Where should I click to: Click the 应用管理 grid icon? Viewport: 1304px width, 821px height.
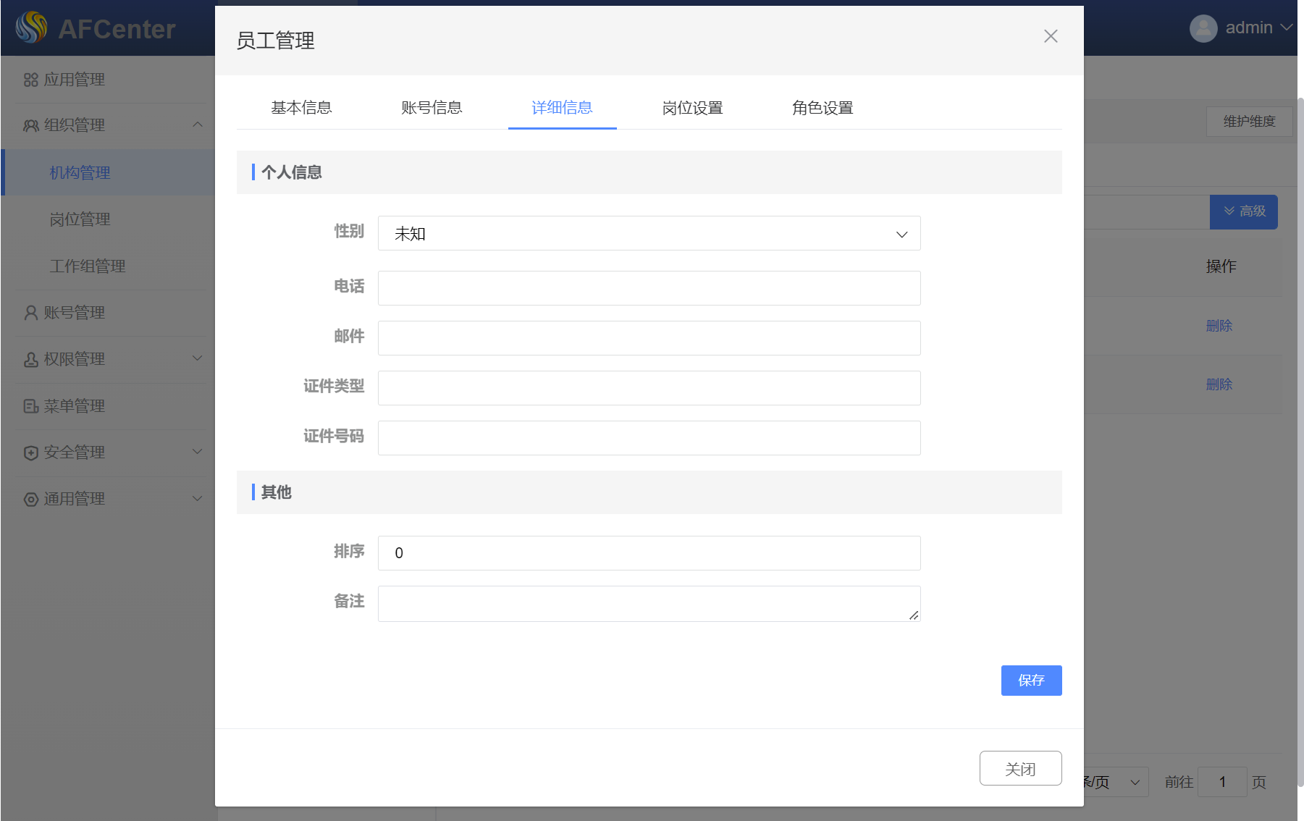[30, 80]
